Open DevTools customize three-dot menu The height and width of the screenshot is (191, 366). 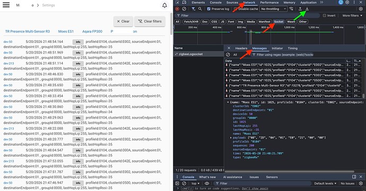(354, 2)
